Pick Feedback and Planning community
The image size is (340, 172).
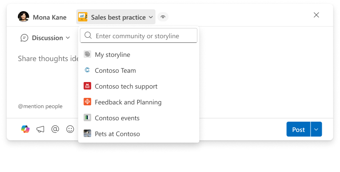pos(139,102)
